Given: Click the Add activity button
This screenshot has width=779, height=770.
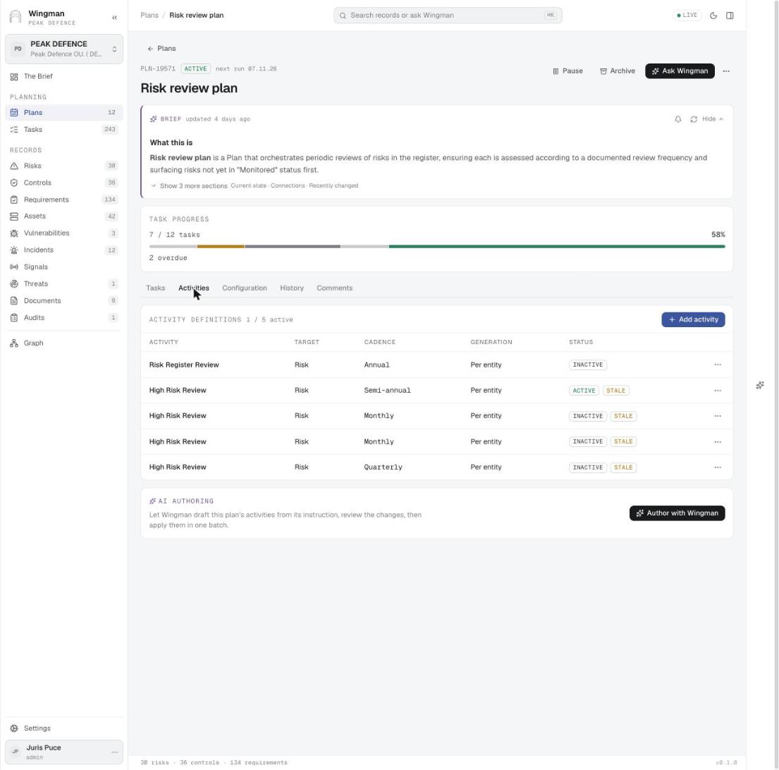Looking at the screenshot, I should tap(693, 319).
